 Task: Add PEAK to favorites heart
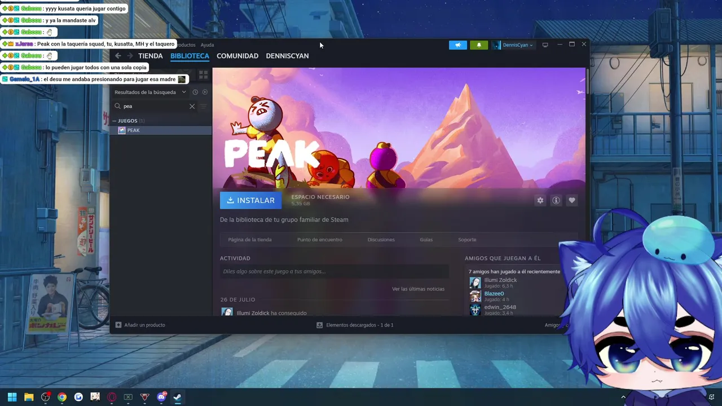coord(572,200)
